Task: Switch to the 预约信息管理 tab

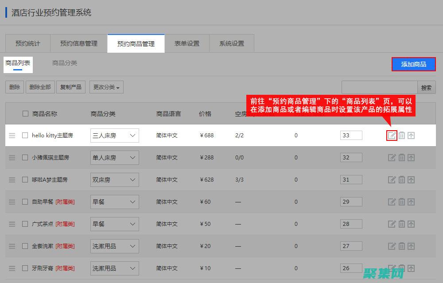Action: click(79, 43)
